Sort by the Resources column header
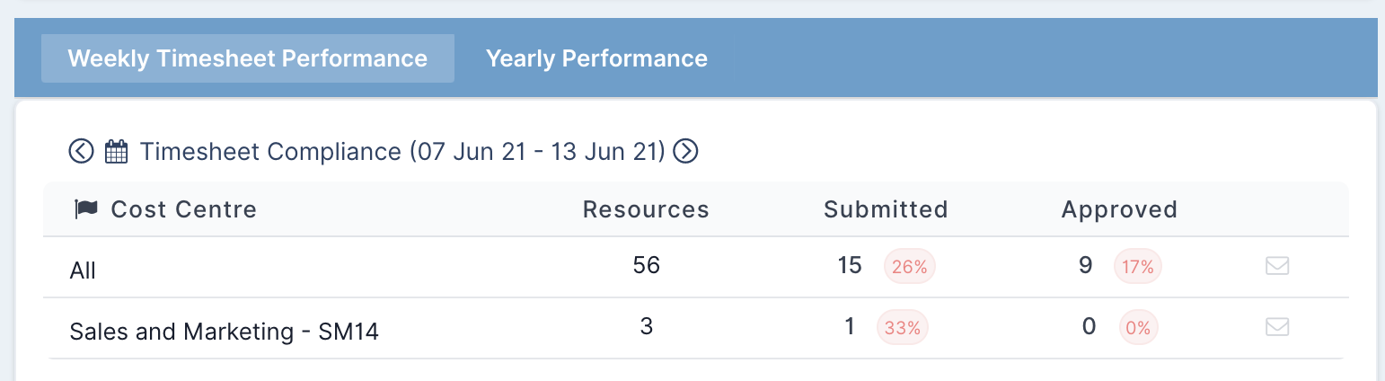 646,209
